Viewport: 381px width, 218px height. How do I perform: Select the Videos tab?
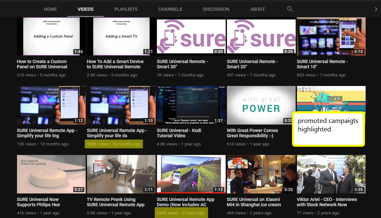[86, 9]
